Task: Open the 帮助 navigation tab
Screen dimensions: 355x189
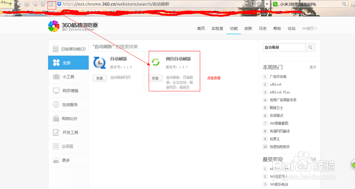Action: pos(277,28)
